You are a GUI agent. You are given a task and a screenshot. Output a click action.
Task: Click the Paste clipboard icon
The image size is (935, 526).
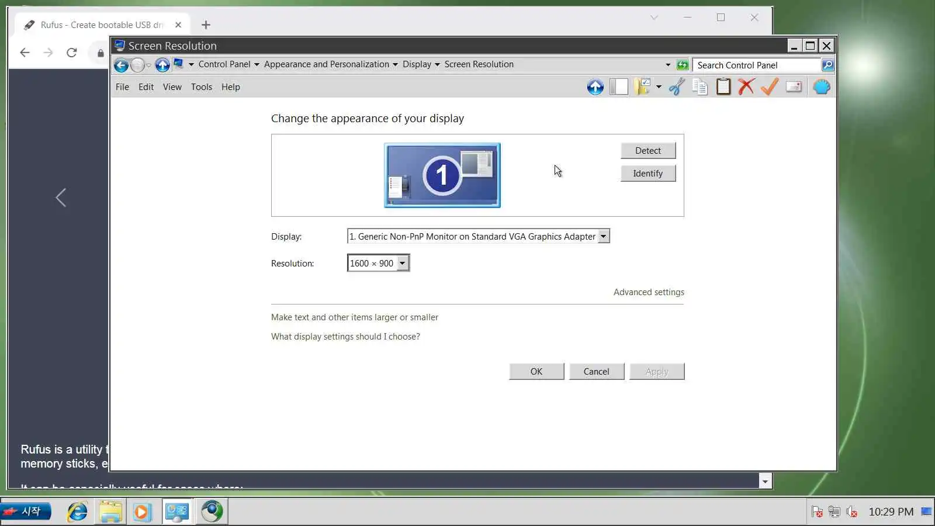click(x=723, y=87)
